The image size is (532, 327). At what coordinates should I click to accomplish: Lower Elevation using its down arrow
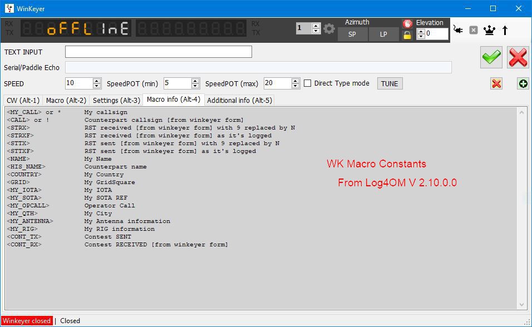421,36
